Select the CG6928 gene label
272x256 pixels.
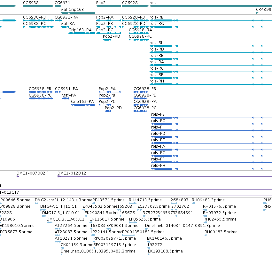tap(130, 3)
